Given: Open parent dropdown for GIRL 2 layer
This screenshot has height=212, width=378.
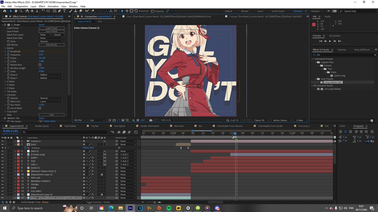Looking at the screenshot, I should tap(128, 164).
